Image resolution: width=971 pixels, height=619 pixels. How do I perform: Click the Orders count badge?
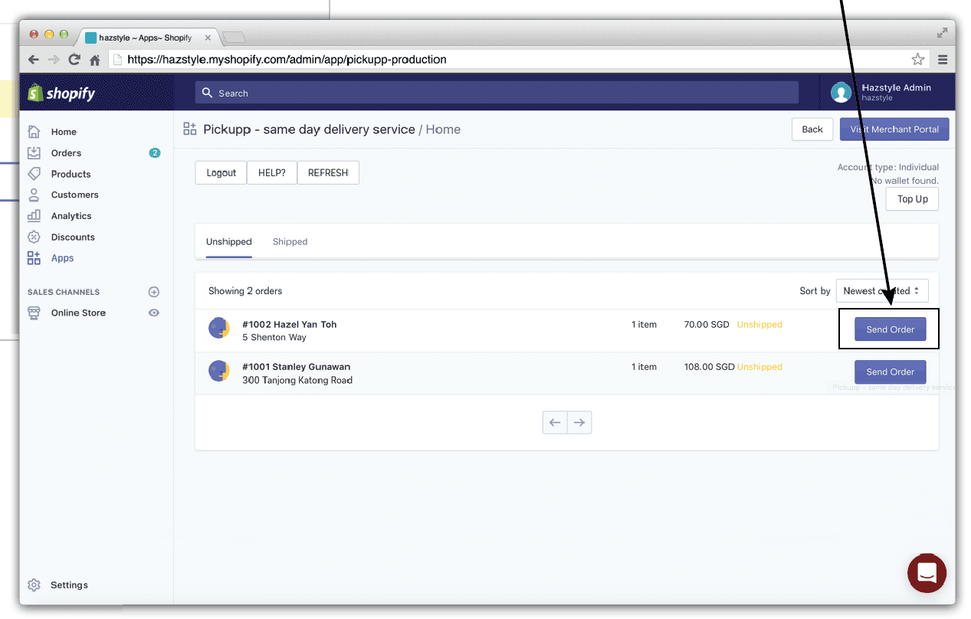tap(155, 152)
